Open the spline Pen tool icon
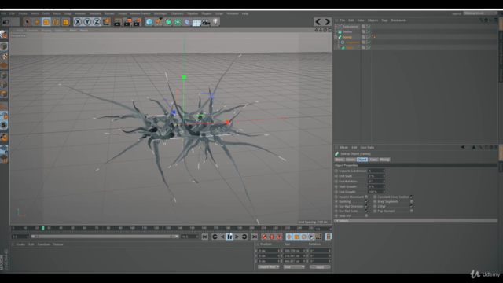 (x=159, y=22)
